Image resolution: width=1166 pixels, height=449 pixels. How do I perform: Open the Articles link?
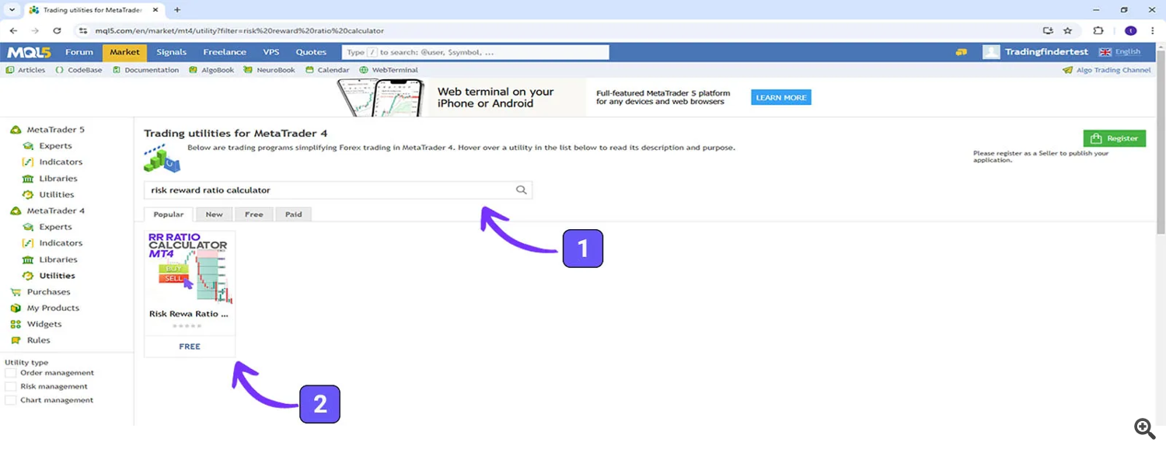coord(26,70)
